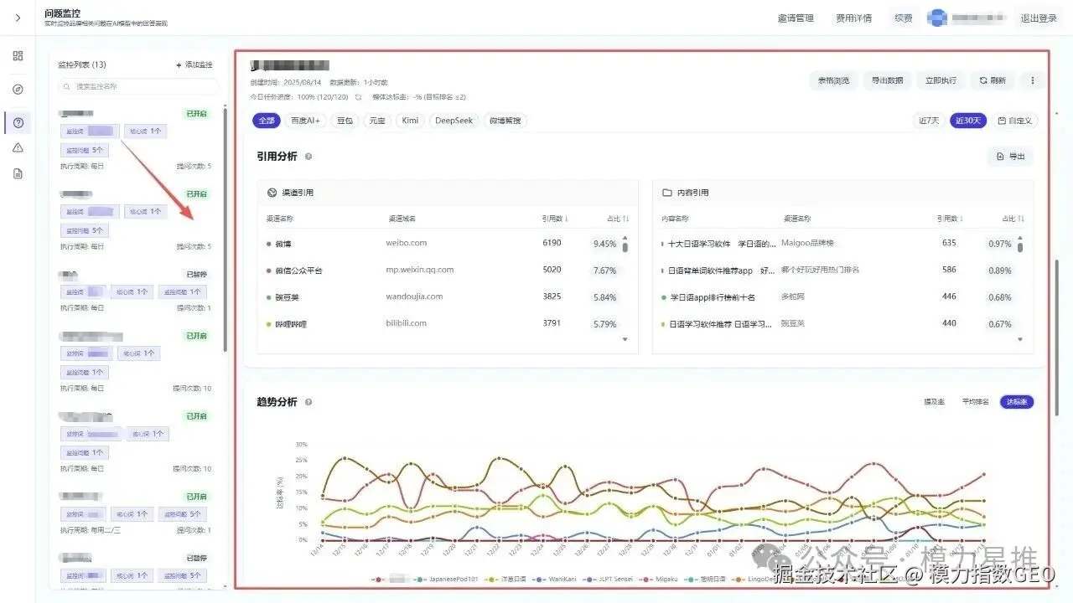The image size is (1073, 603).
Task: Click the 表格浏览 button
Action: coord(833,80)
